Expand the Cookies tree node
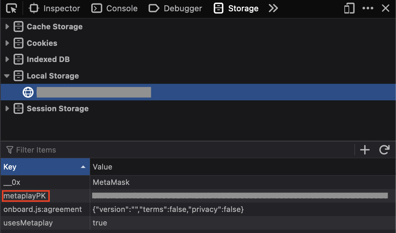396x233 pixels. click(7, 43)
